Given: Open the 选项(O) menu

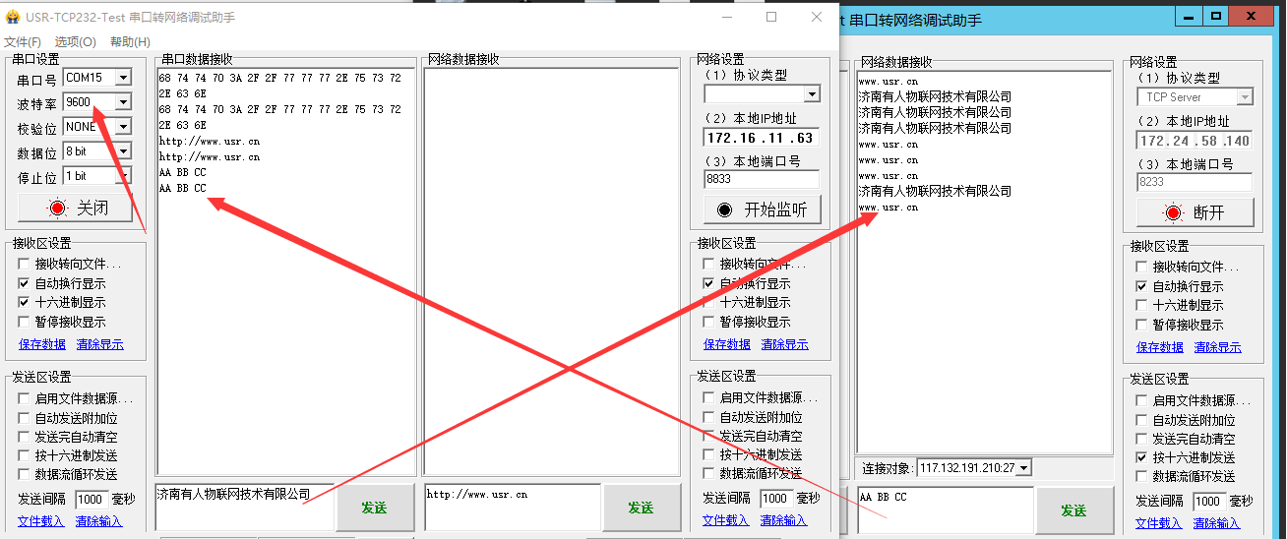Looking at the screenshot, I should [75, 42].
